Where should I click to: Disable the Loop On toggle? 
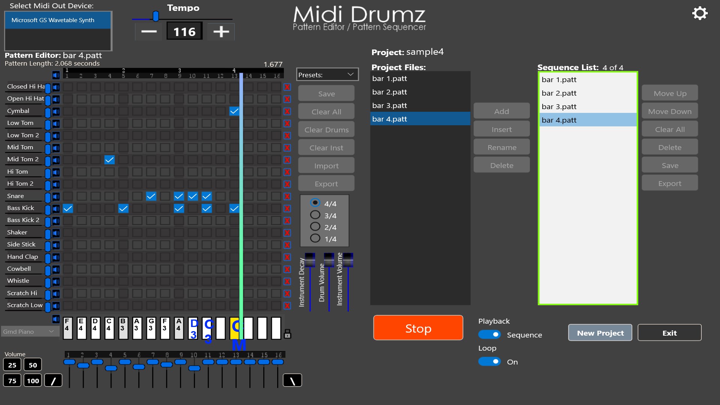pyautogui.click(x=489, y=361)
